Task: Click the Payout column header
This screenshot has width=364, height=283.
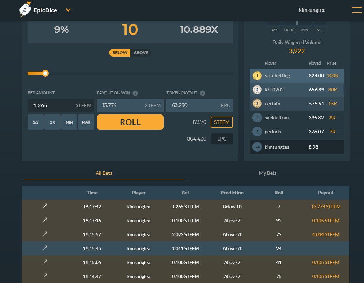Action: [x=326, y=193]
